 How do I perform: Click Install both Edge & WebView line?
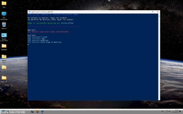pyautogui.click(x=44, y=42)
